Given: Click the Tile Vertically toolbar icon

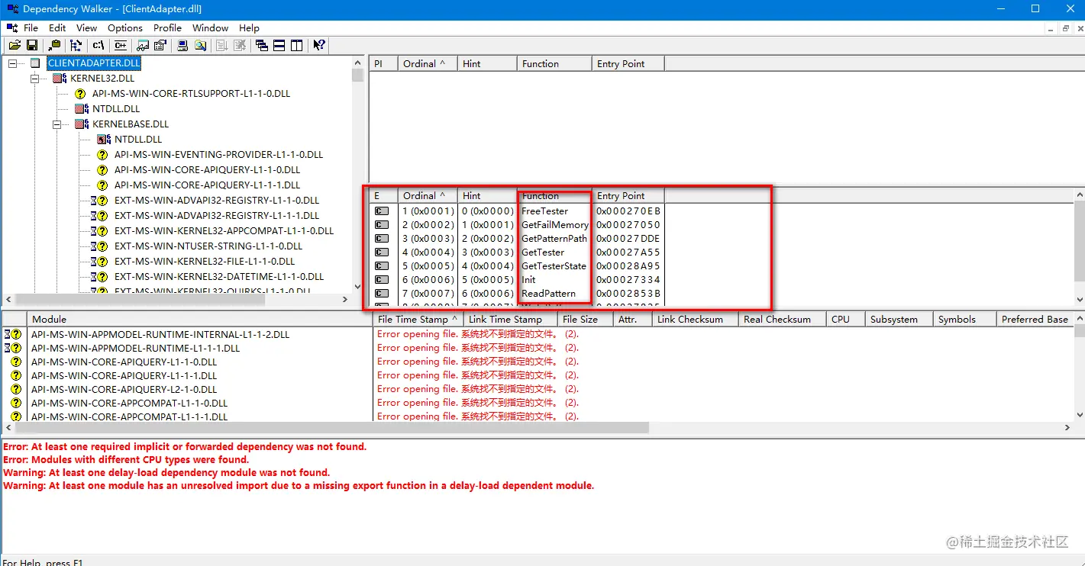Looking at the screenshot, I should pyautogui.click(x=297, y=46).
